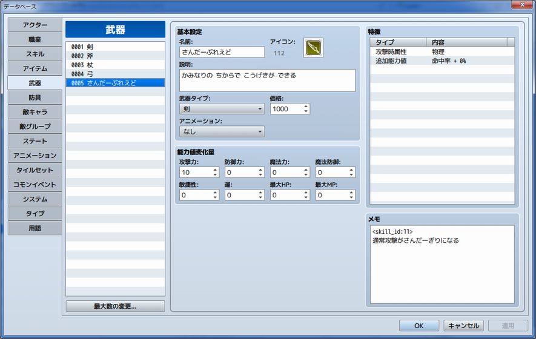This screenshot has height=339, width=536.
Task: Increase the 最大HP value
Action: pos(306,193)
